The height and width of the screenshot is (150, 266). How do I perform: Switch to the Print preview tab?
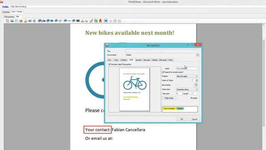point(9,17)
